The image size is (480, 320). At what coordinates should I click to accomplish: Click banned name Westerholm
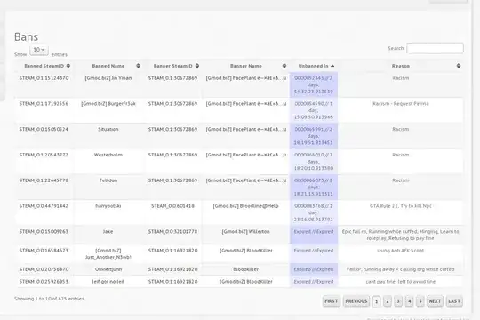(108, 155)
